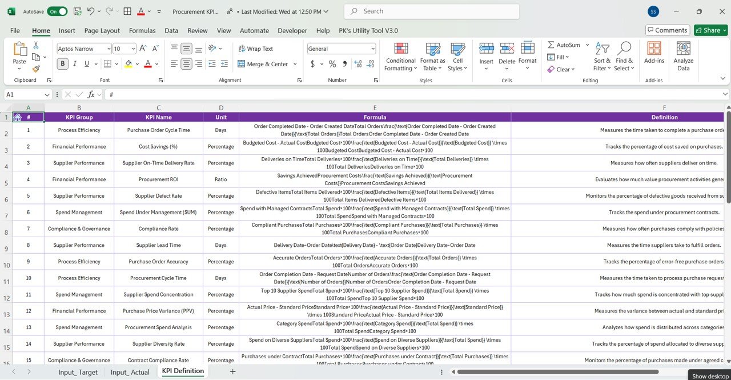Open the SS account profile avatar
The height and width of the screenshot is (380, 731).
coord(653,11)
